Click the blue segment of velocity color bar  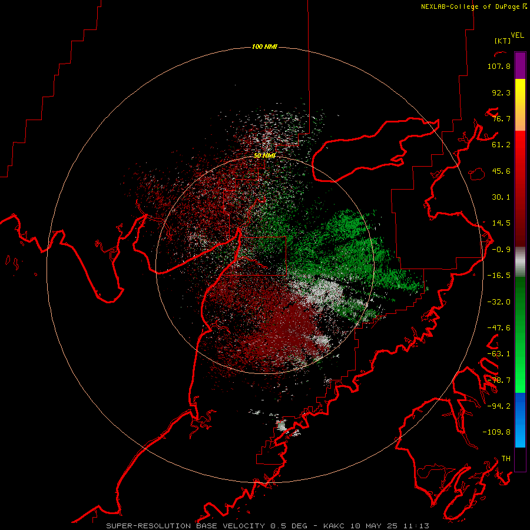click(520, 420)
